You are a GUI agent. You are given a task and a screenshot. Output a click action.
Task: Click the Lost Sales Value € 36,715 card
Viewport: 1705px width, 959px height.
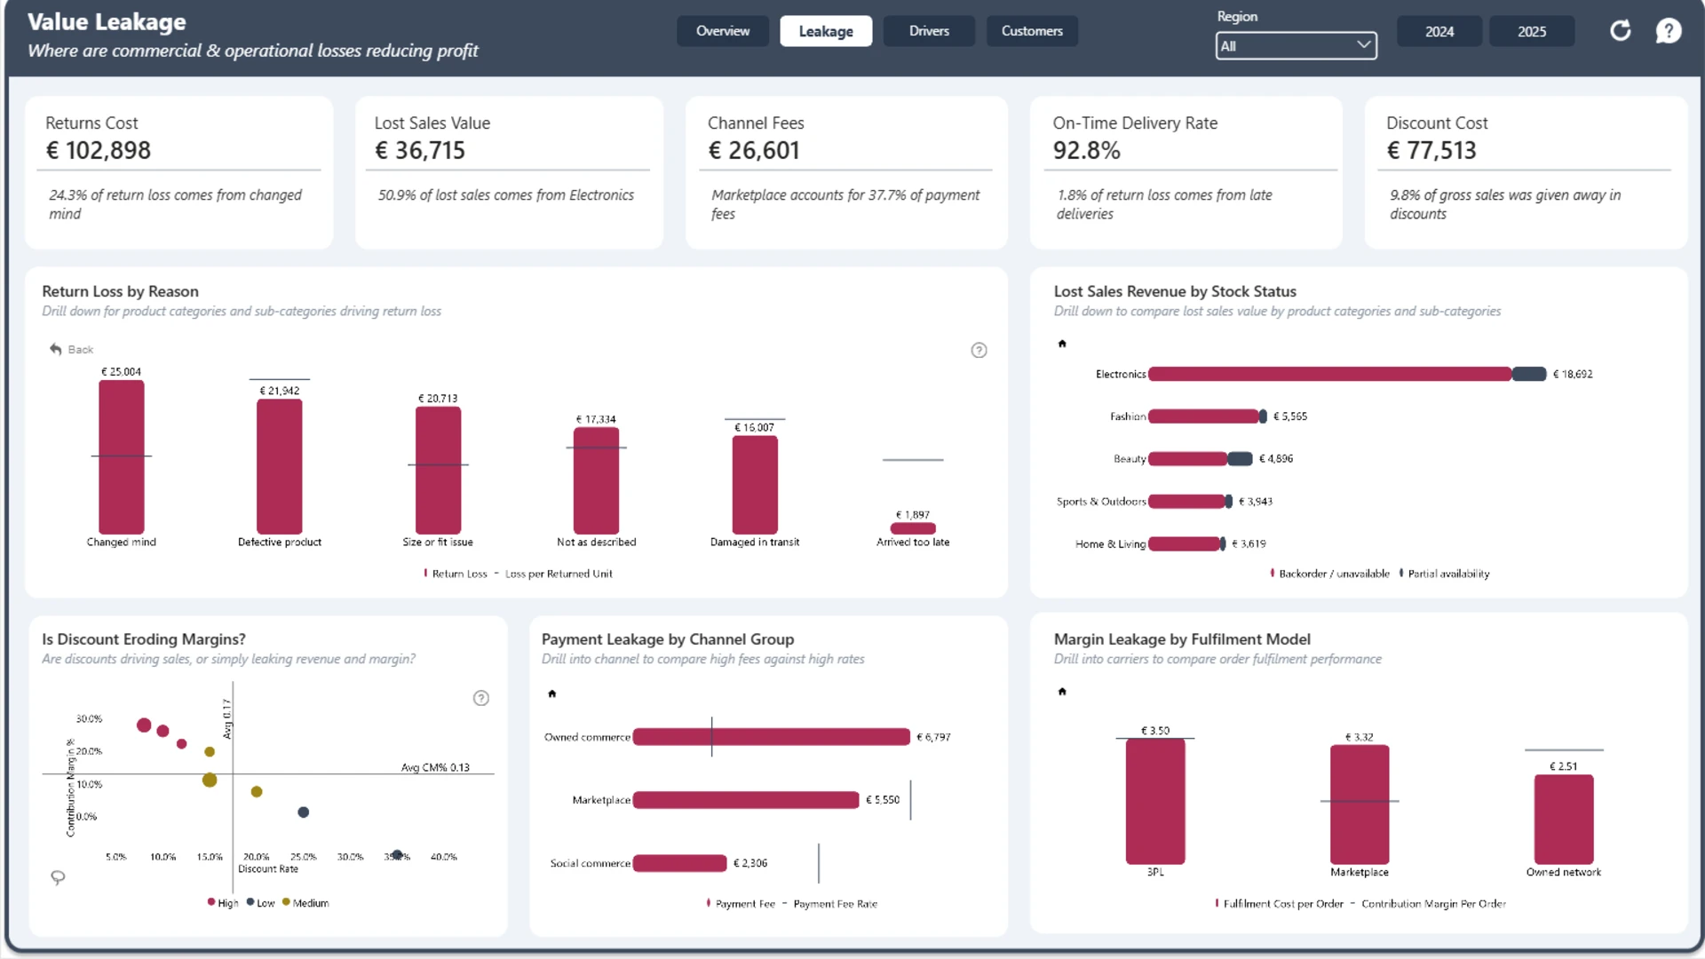click(509, 173)
